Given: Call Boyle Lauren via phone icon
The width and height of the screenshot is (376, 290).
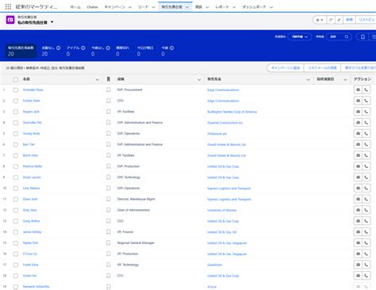Looking at the screenshot, I should coord(366,177).
